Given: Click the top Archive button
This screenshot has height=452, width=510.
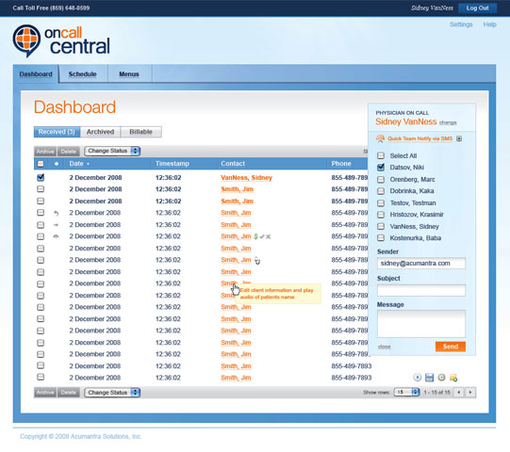Looking at the screenshot, I should pyautogui.click(x=45, y=152).
